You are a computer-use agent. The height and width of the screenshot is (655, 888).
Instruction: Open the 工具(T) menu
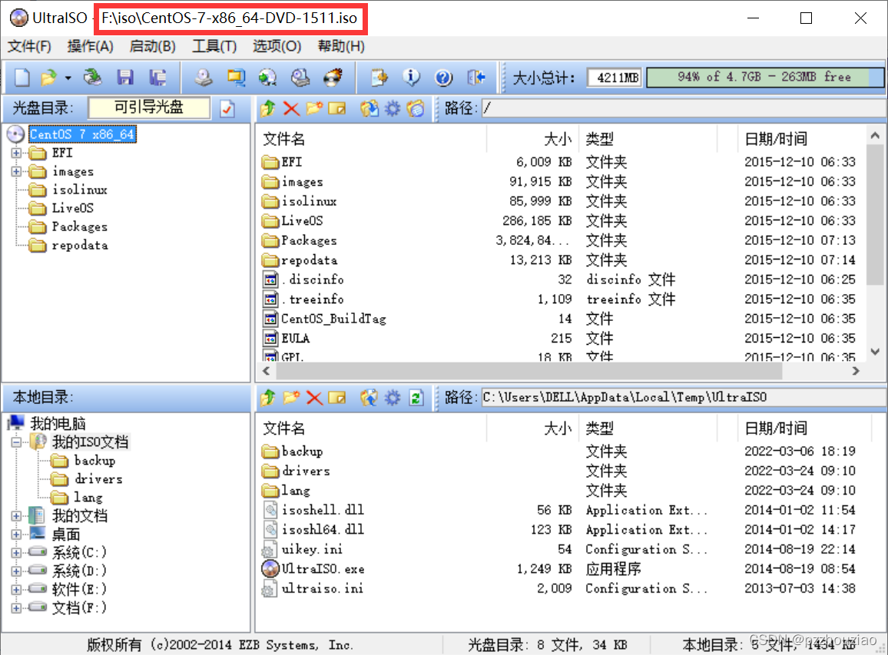tap(214, 46)
